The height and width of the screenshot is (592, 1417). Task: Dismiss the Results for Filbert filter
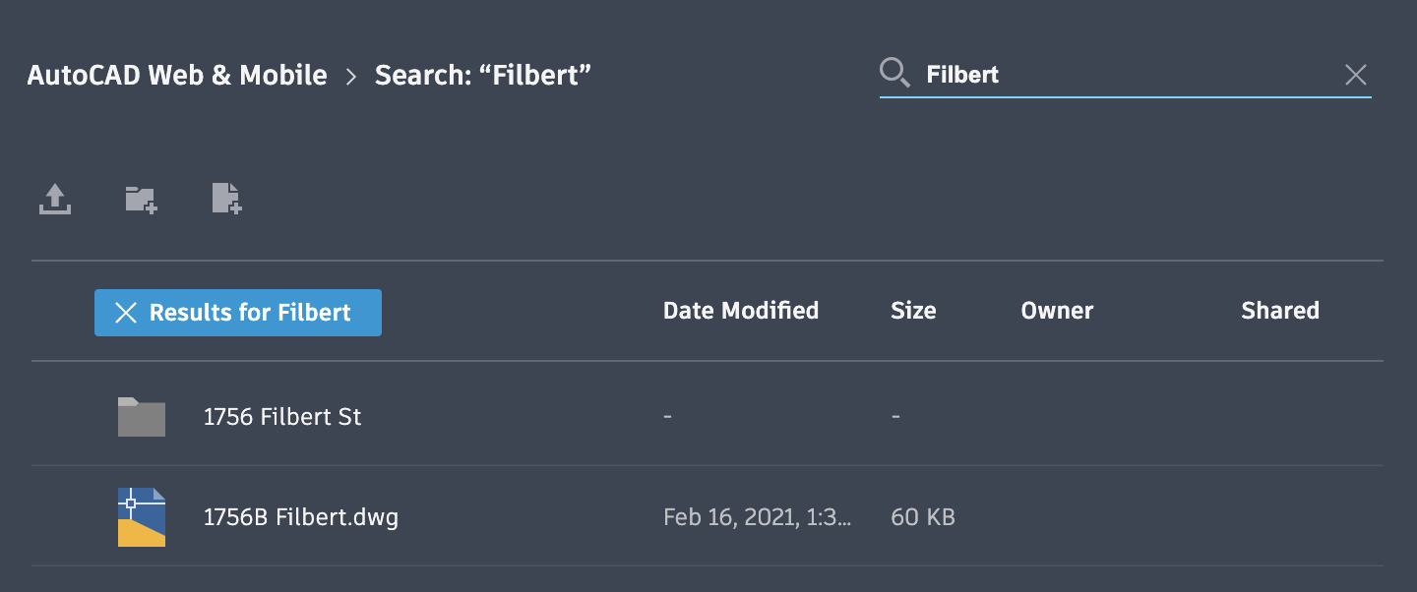point(126,313)
